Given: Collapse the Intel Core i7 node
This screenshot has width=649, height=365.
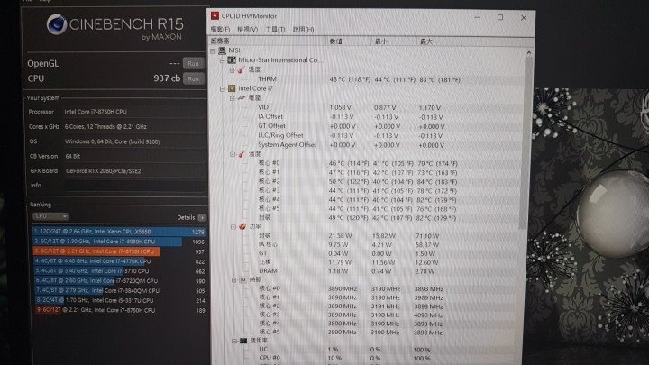Looking at the screenshot, I should point(223,89).
